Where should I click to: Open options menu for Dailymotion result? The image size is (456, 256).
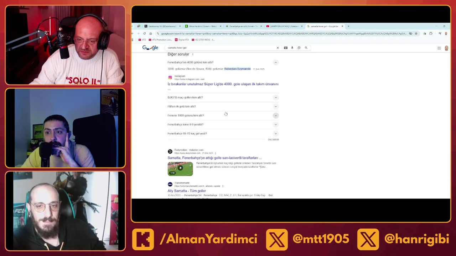(216, 153)
